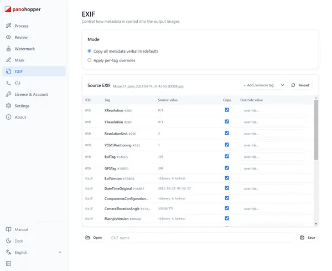Viewport: 332px width, 271px height.
Task: Collapse the sidebar using the bottom panel icon
Action: (8, 264)
